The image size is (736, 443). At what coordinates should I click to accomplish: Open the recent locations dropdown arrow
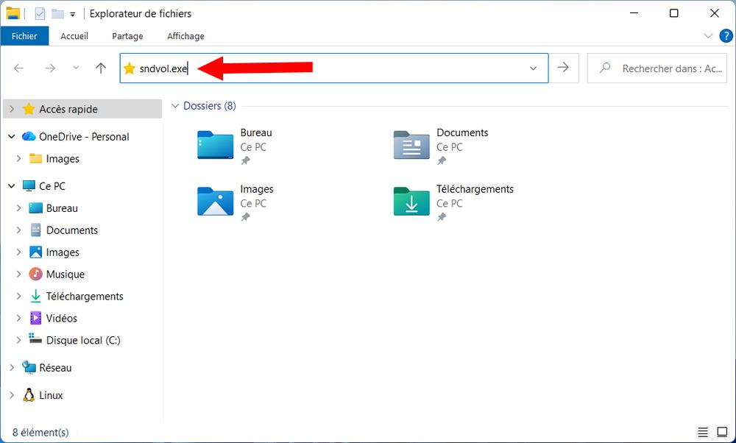pos(76,68)
